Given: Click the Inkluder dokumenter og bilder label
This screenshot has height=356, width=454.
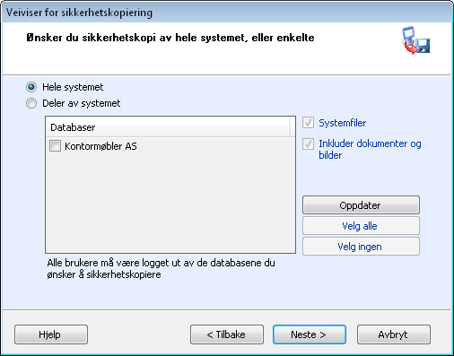Looking at the screenshot, I should (370, 149).
